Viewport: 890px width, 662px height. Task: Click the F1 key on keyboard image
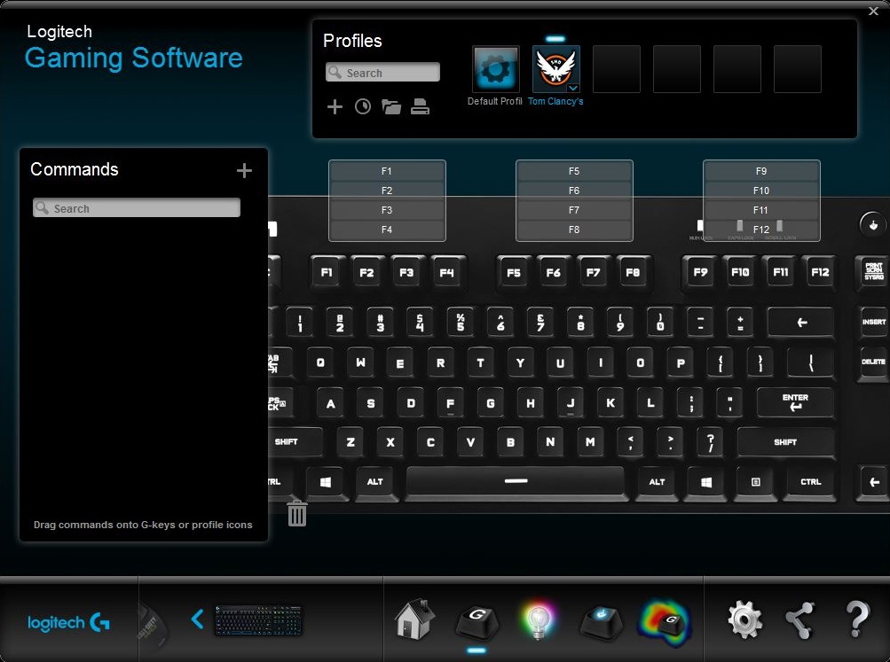pos(327,273)
